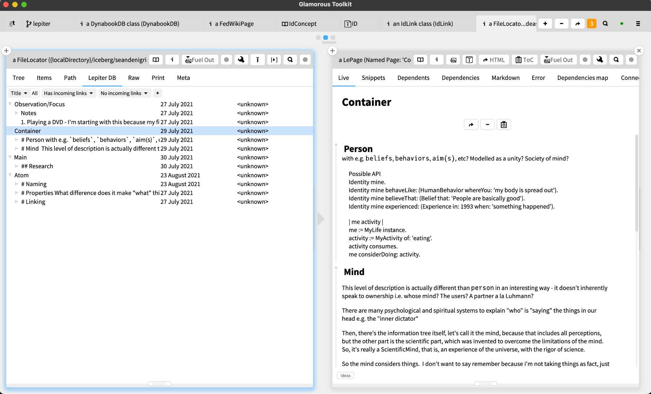Collapse the Atom tree node

10,175
